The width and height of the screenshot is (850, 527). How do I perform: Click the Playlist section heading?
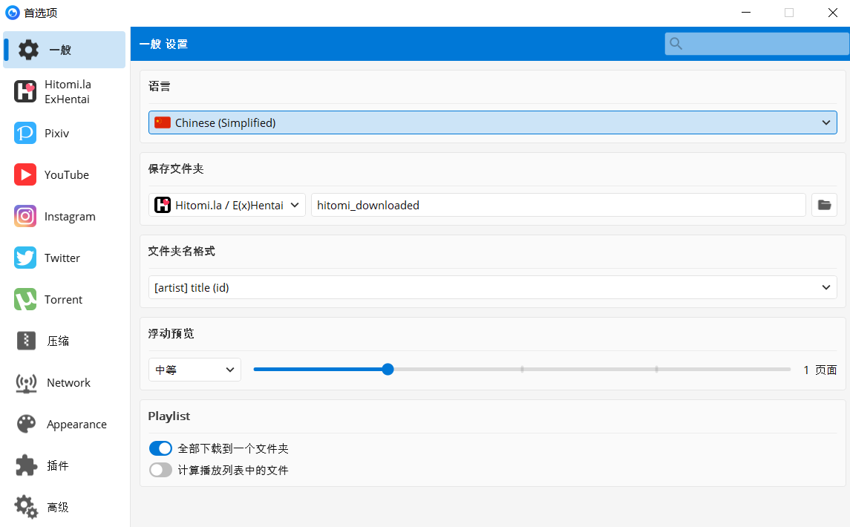click(x=169, y=416)
